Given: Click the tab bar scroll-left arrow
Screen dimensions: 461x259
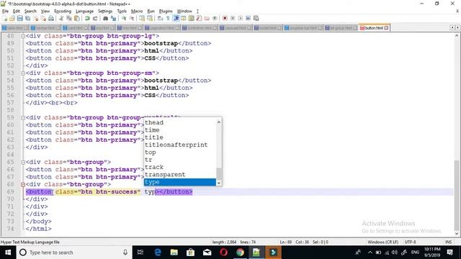Looking at the screenshot, I should 452,27.
